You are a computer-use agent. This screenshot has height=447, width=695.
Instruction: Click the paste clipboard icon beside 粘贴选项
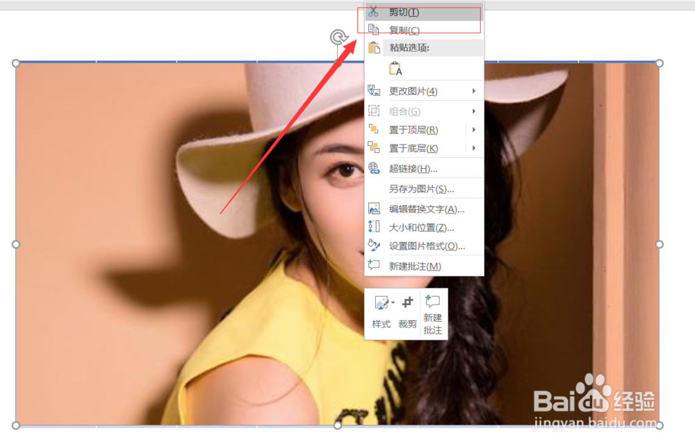[x=374, y=47]
